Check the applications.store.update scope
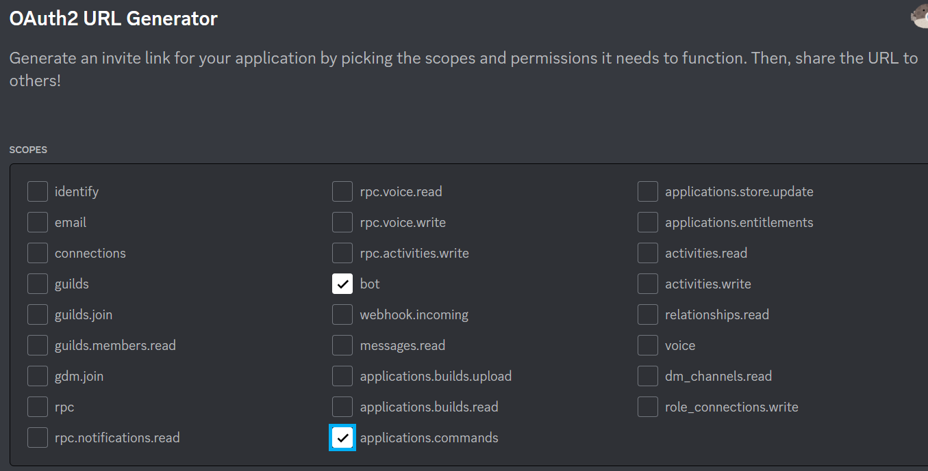The height and width of the screenshot is (471, 928). coord(647,191)
